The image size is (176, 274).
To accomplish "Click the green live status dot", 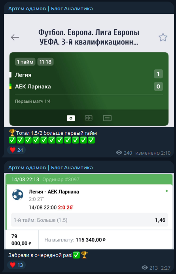I will click(x=167, y=191).
